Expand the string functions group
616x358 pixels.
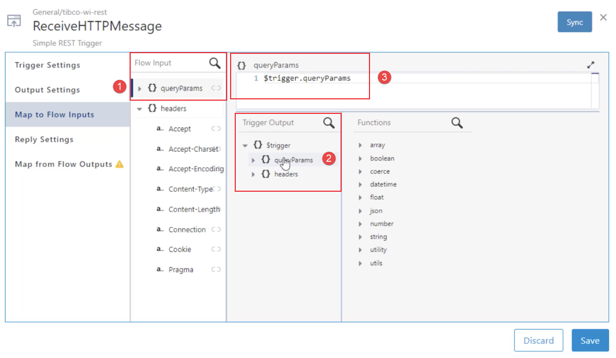coord(360,237)
